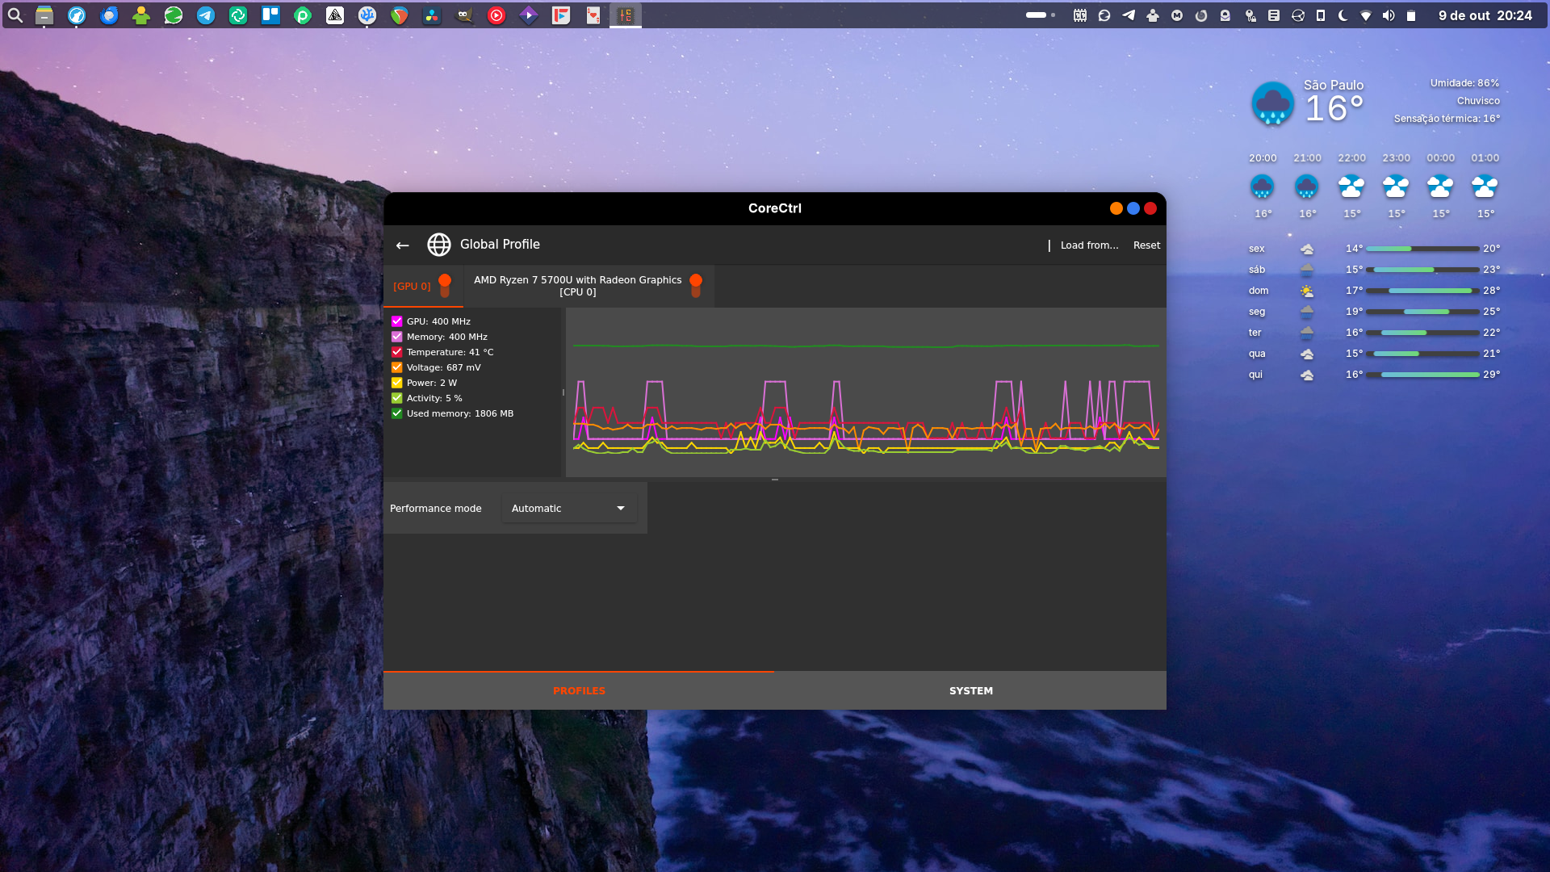Screen dimensions: 1550x872
Task: Open the Performance mode Automatic dropdown
Action: [568, 508]
